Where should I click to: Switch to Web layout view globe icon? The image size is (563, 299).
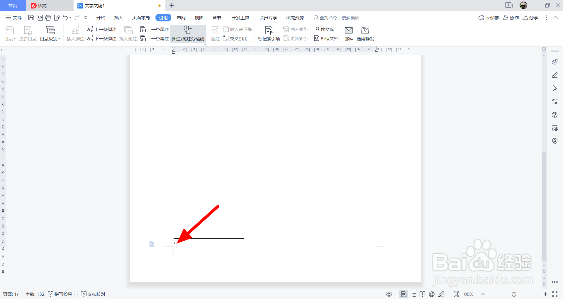point(432,294)
